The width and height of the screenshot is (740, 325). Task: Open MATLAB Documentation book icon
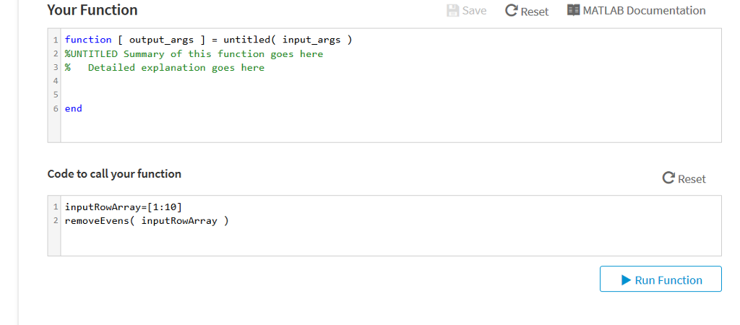pos(573,10)
